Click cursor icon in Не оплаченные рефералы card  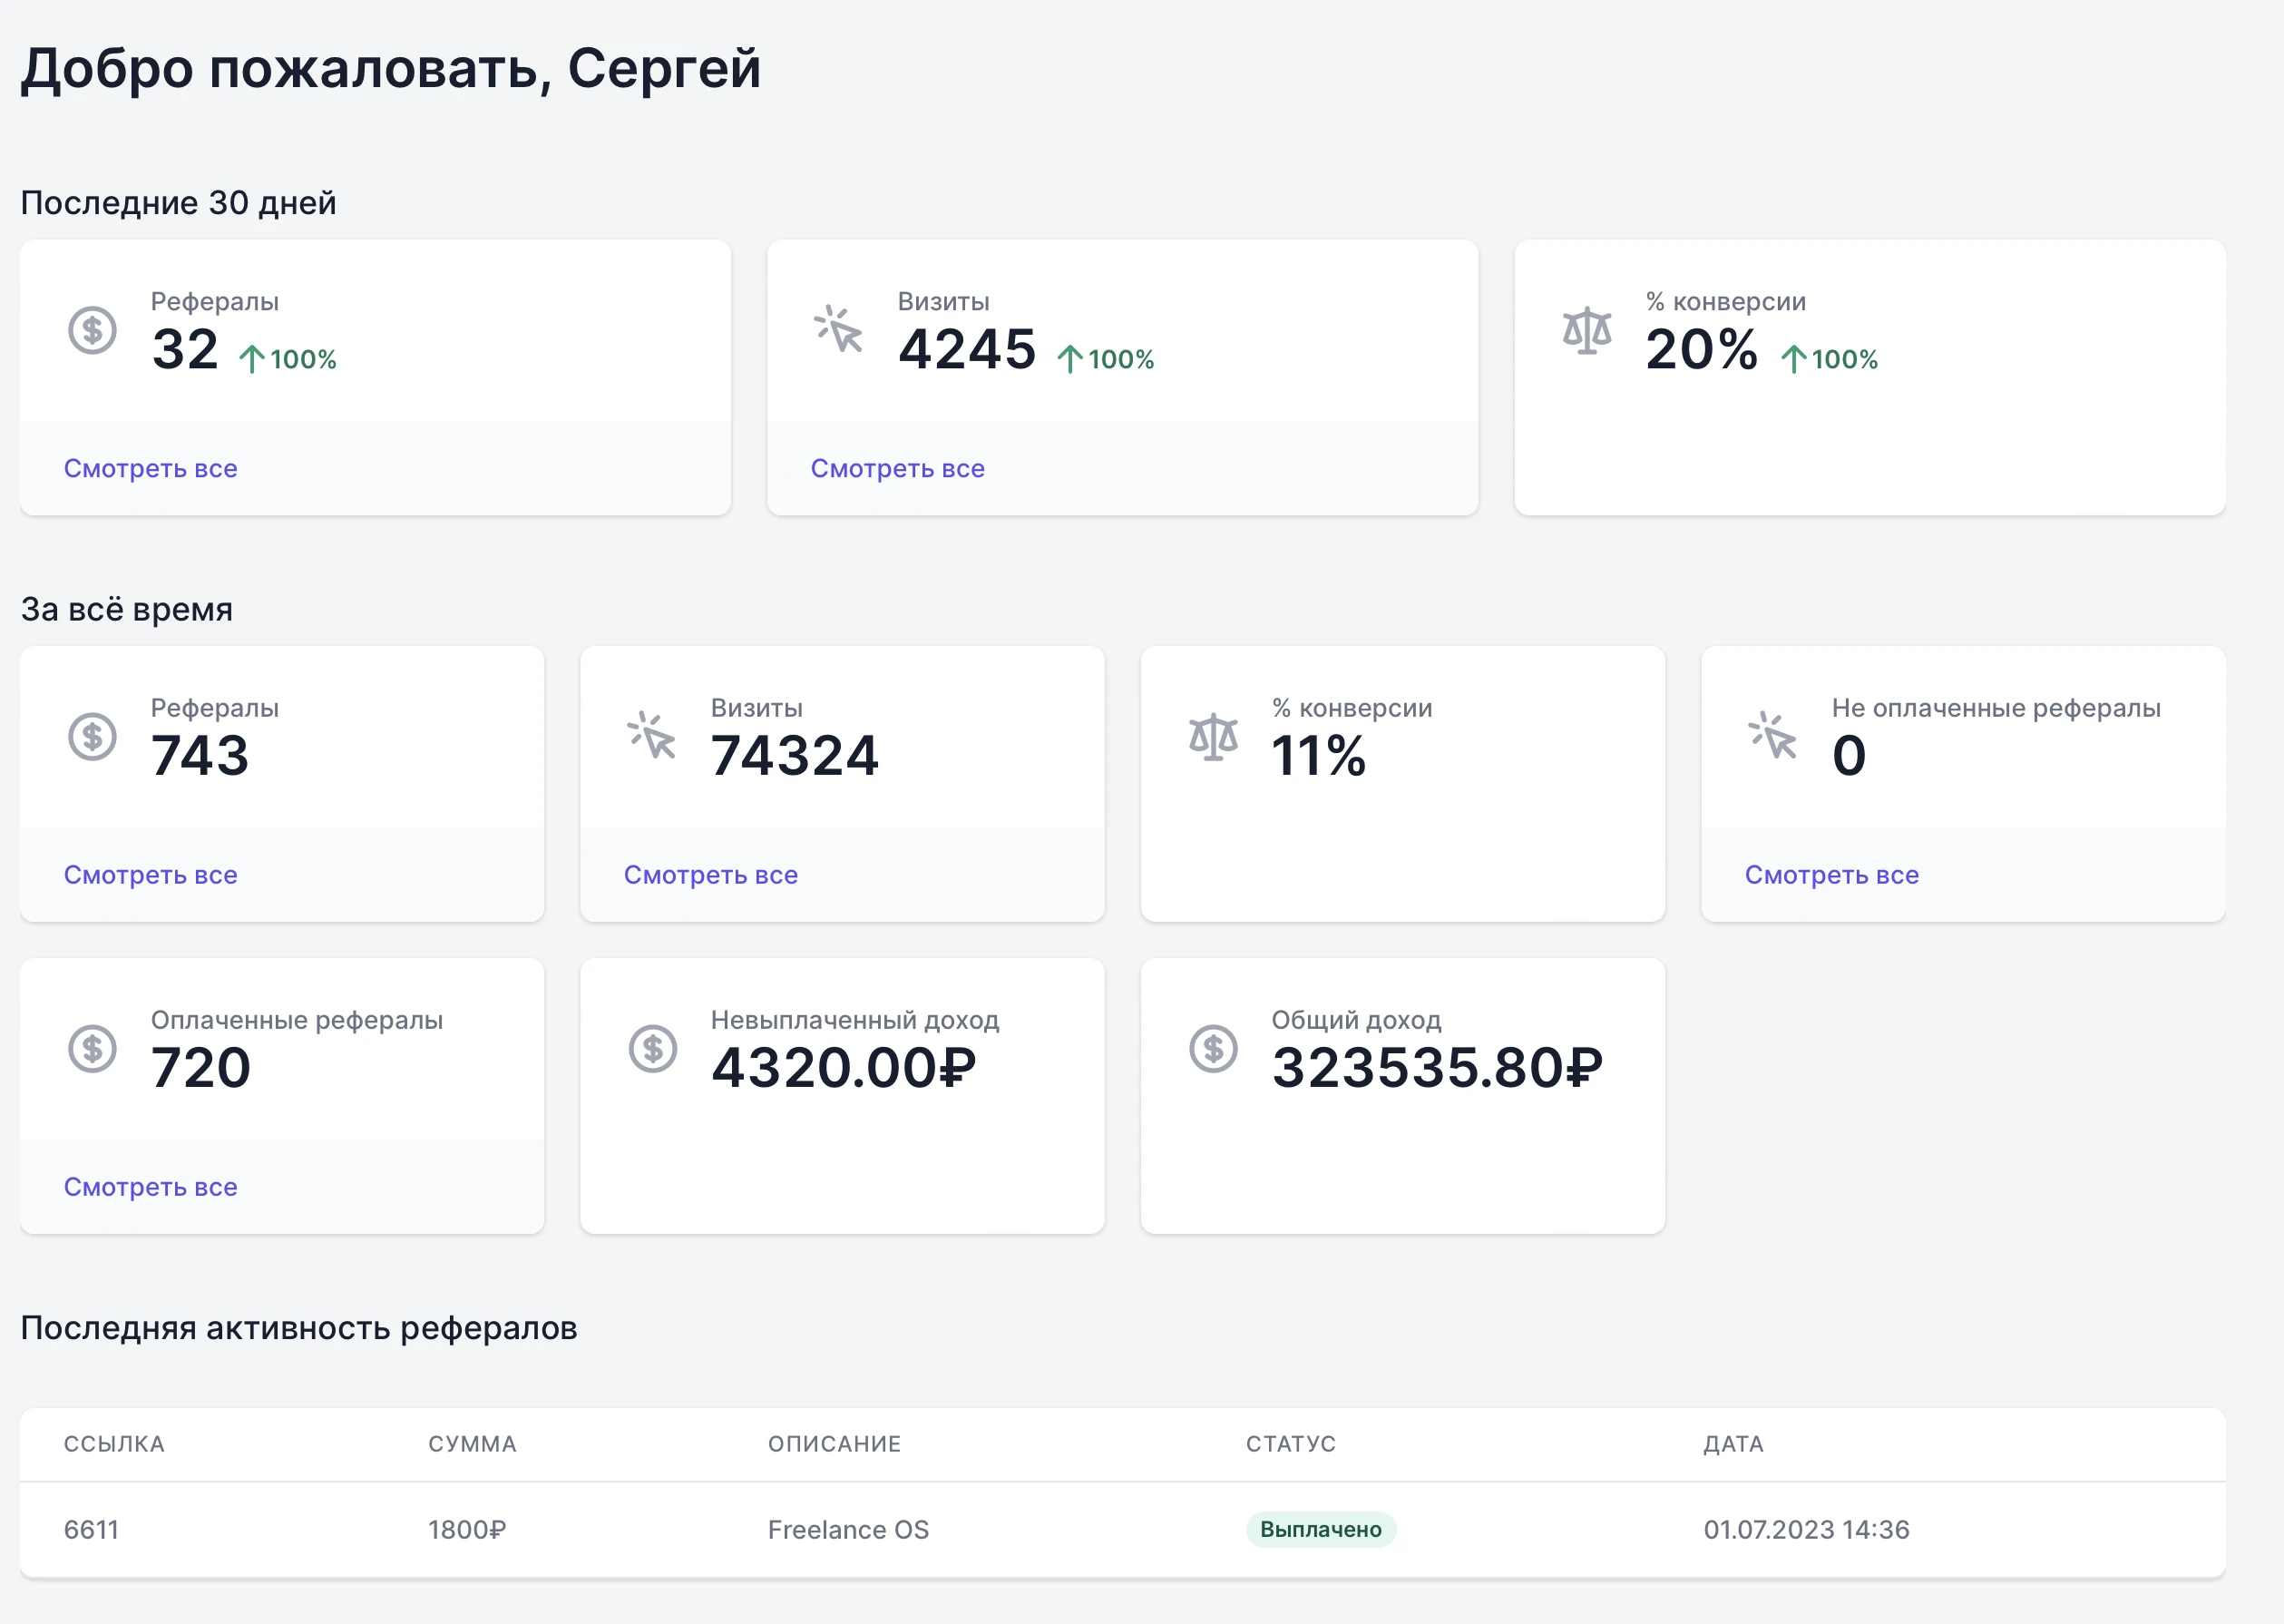coord(1773,736)
